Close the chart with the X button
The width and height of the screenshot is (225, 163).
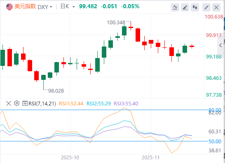click(216, 7)
